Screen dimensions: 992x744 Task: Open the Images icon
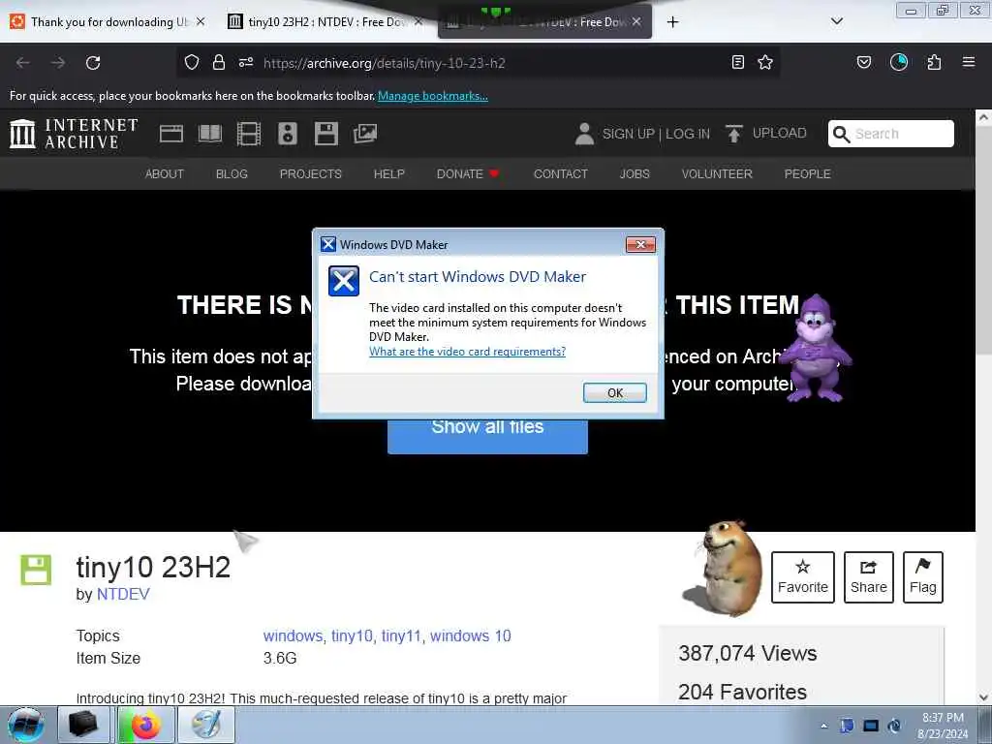[x=365, y=134]
